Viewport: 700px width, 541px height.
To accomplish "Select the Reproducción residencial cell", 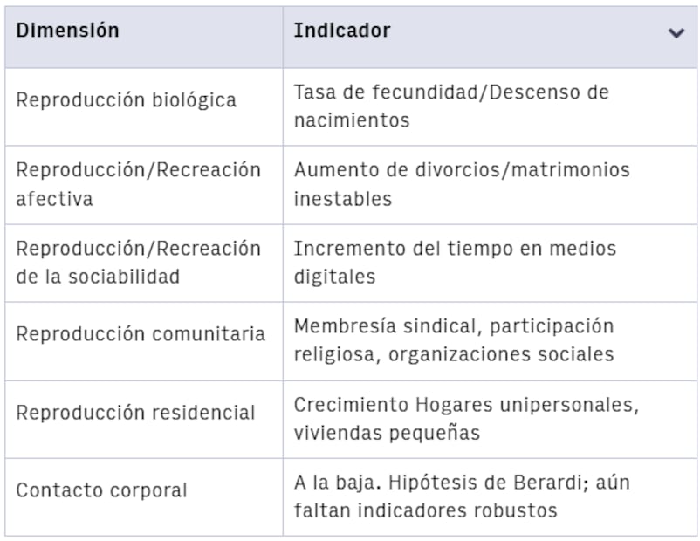I will [144, 420].
